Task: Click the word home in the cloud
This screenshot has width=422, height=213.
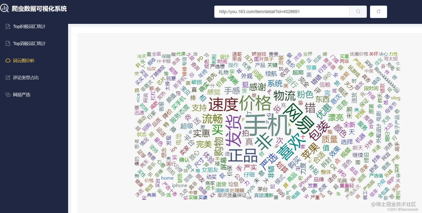Action: pos(167,178)
